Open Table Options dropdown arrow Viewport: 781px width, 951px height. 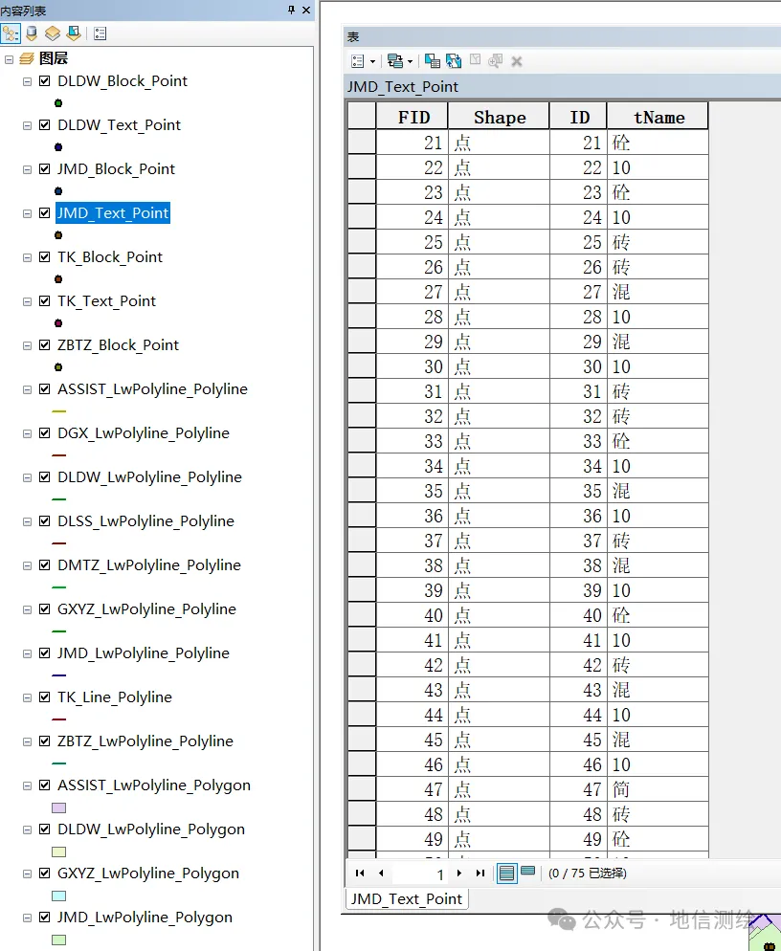tap(372, 61)
